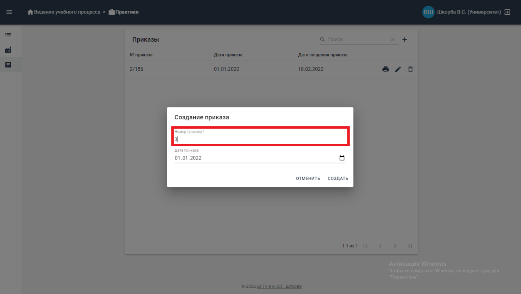
Task: Go to previous page of table
Action: (x=380, y=246)
